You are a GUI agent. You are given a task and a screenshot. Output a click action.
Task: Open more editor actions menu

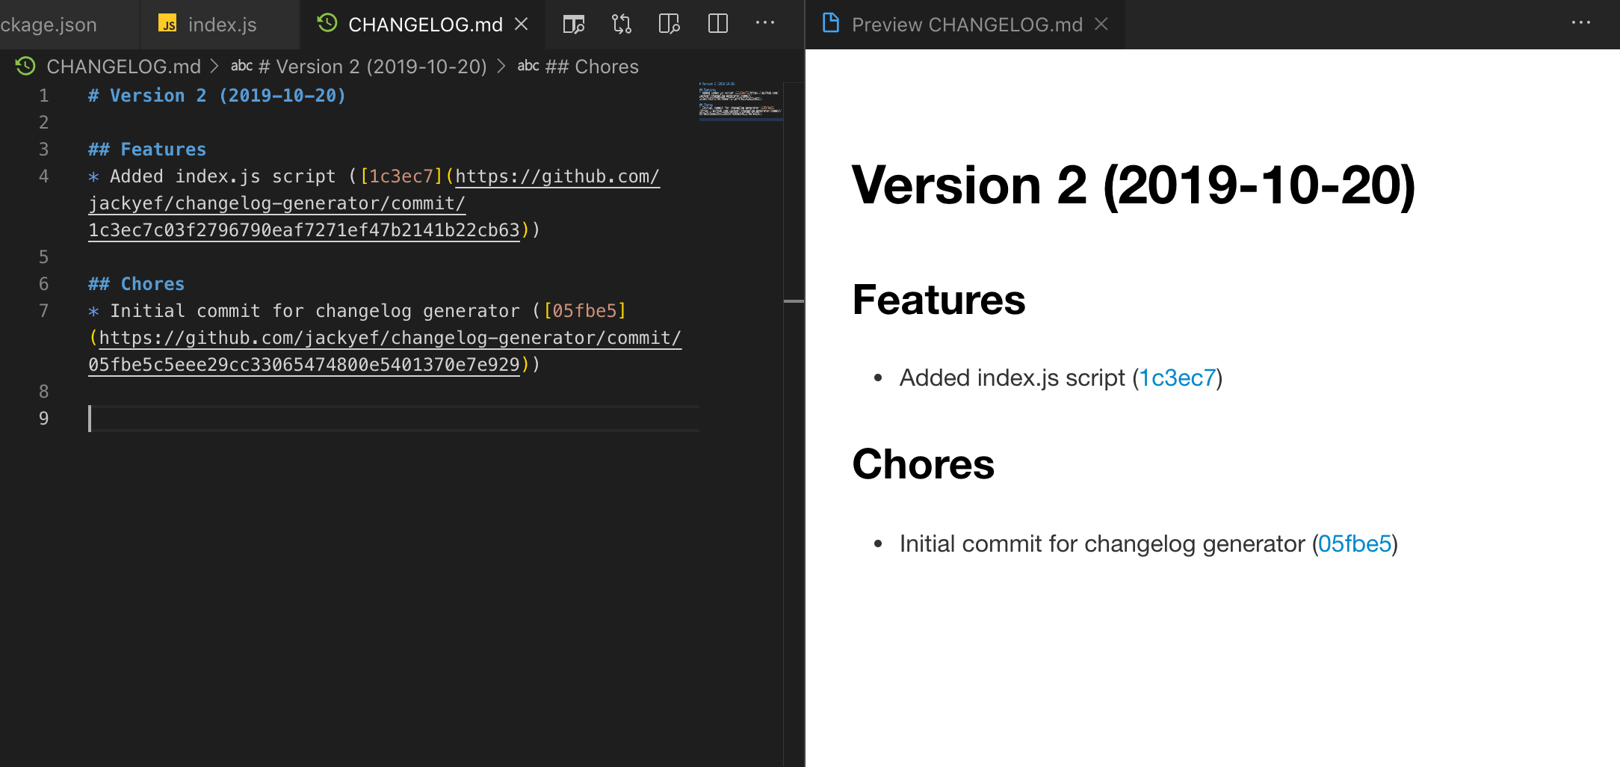click(x=765, y=23)
